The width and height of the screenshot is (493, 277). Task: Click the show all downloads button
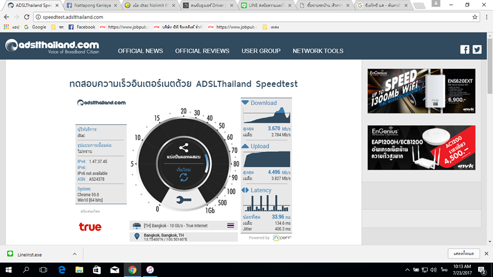click(x=464, y=253)
